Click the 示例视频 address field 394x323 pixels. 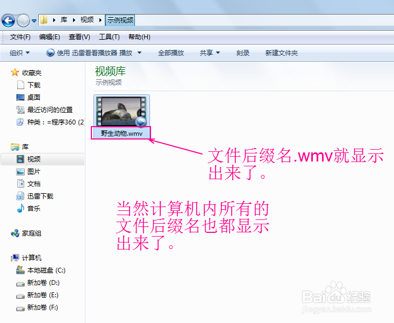point(120,20)
